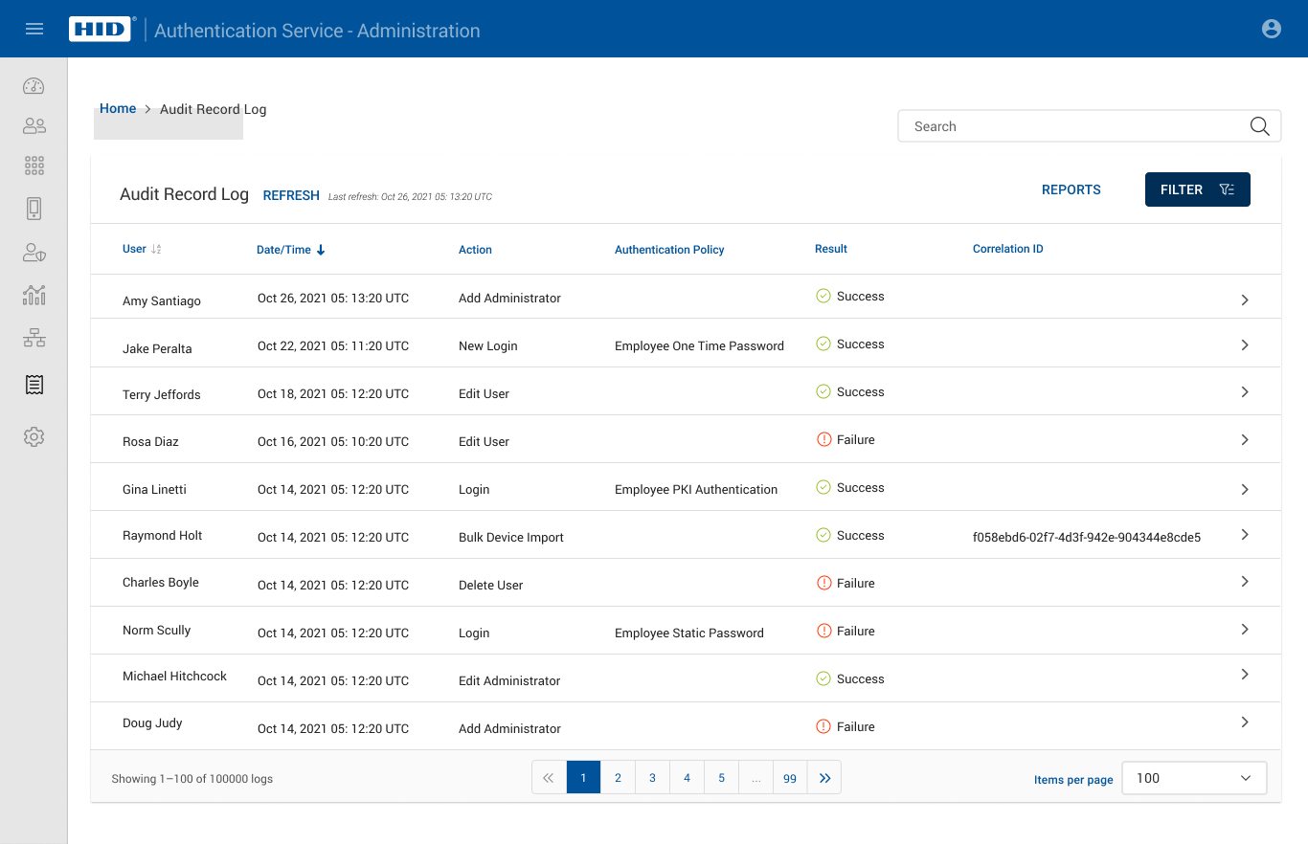Select the correlation ID f058ebd6 text

(1087, 537)
